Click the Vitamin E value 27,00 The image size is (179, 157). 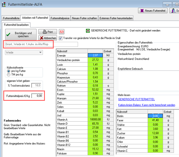[95, 128]
